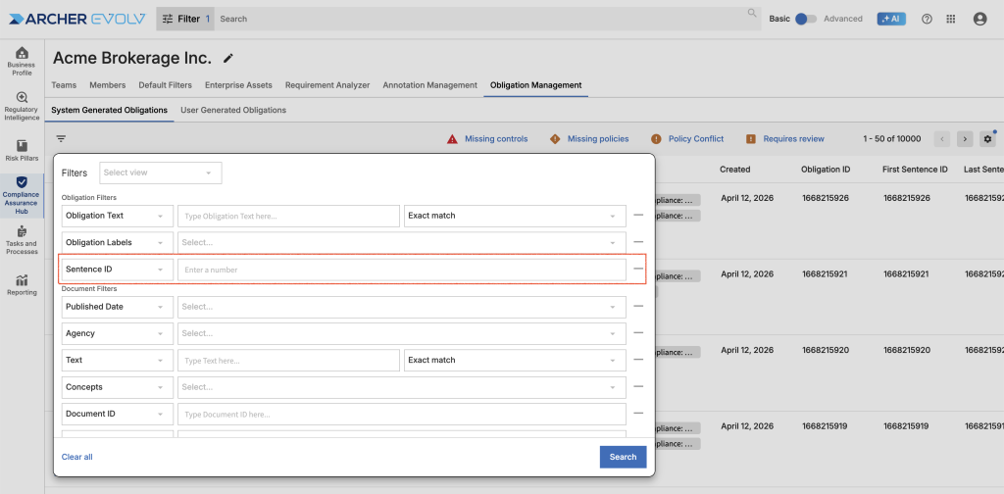Expand the Agency select dropdown
Image resolution: width=1004 pixels, height=494 pixels.
pos(401,333)
